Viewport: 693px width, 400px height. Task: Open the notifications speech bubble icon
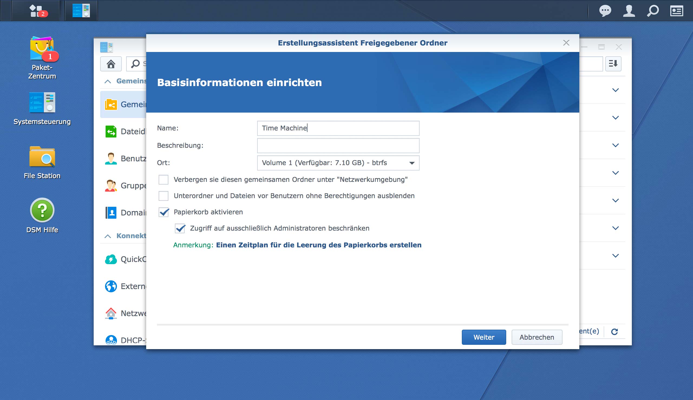[x=605, y=11]
